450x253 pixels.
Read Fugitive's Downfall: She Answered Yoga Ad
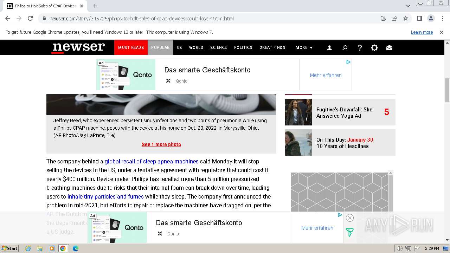pos(344,113)
